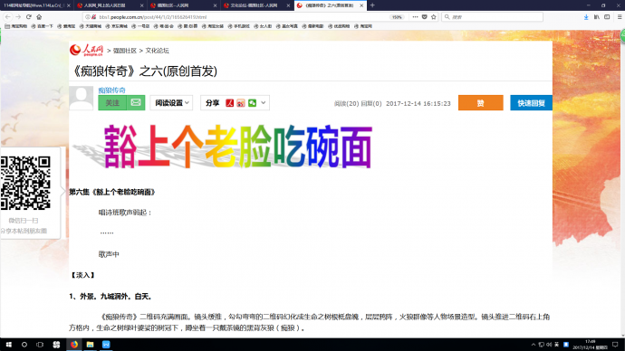Viewport: 625px width, 351px height.
Task: Open the Firefox hamburger menu
Action: tap(620, 17)
